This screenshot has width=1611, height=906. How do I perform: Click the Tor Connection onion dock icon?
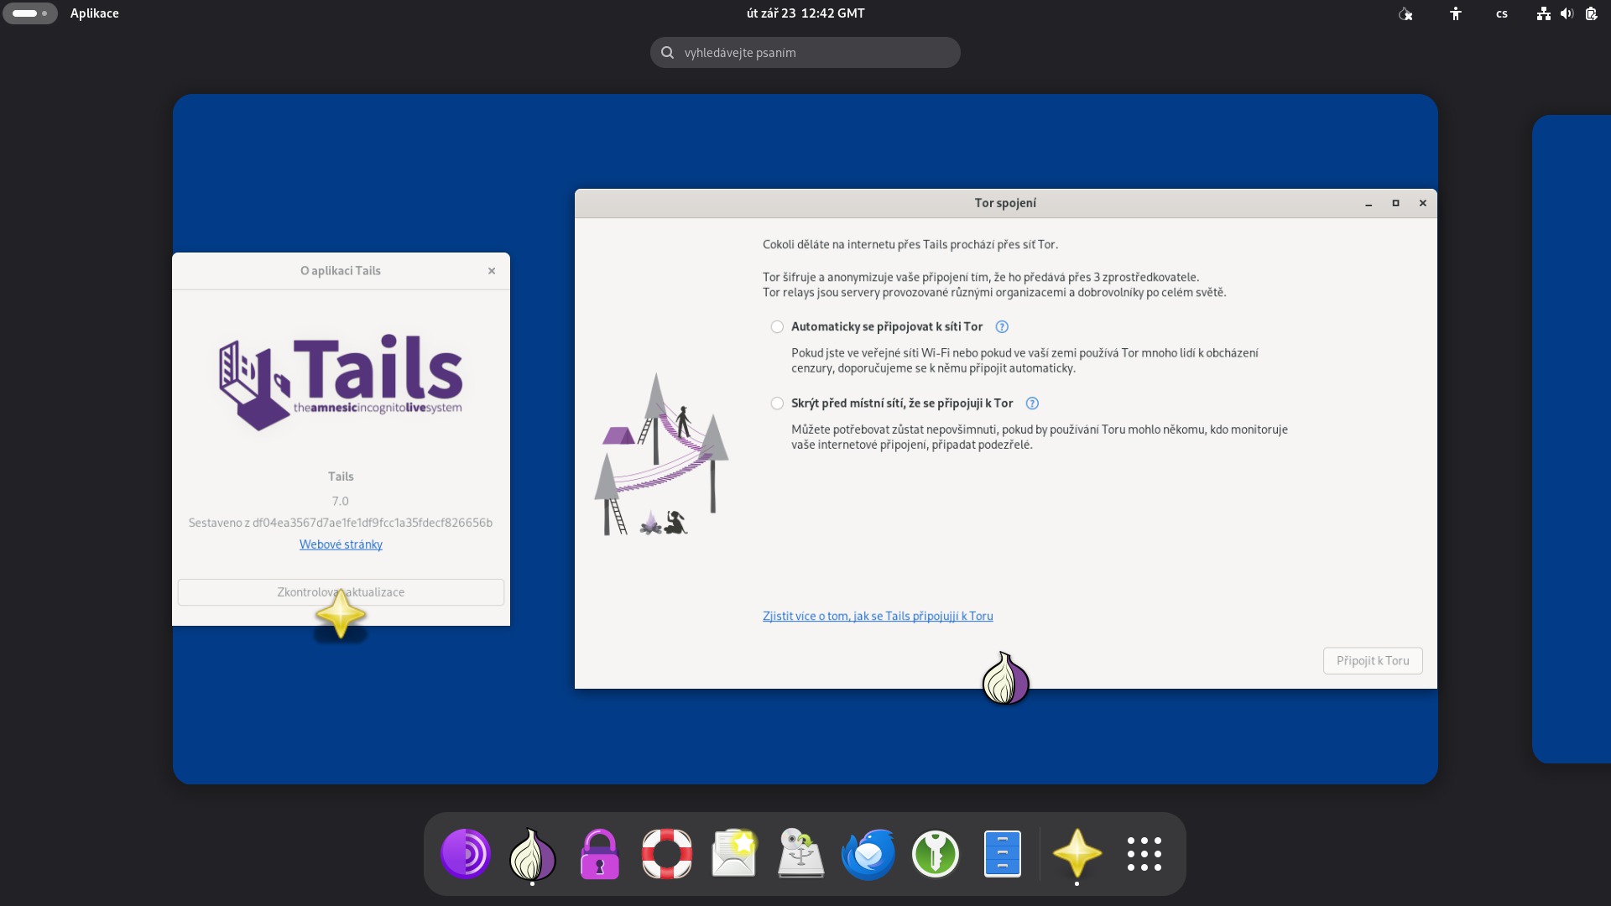click(533, 854)
